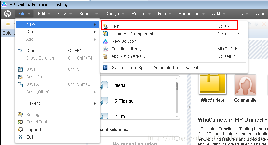Open the recent test GUITest1
This screenshot has width=268, height=145.
coord(123,117)
